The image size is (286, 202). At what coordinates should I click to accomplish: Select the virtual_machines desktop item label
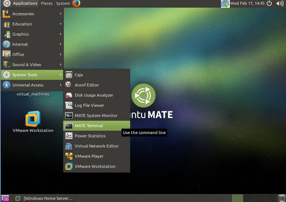click(x=33, y=94)
